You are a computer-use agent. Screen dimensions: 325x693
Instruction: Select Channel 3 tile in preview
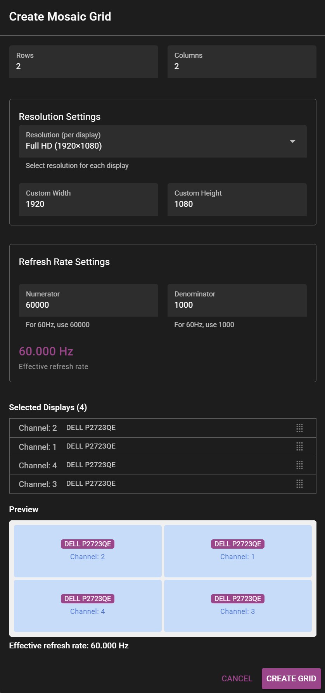click(238, 606)
